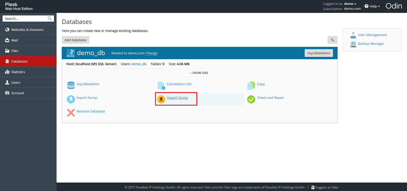This screenshot has height=191, width=407.
Task: Click the Import Dump upload icon
Action: coord(161,99)
